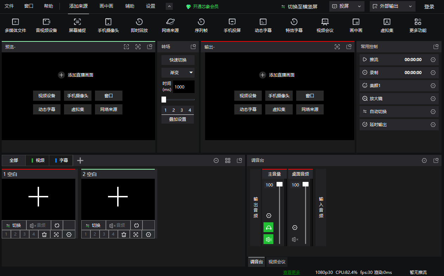Delete scene 1 空白 with trash icon
Viewport: 444px width, 276px height.
tap(44, 234)
